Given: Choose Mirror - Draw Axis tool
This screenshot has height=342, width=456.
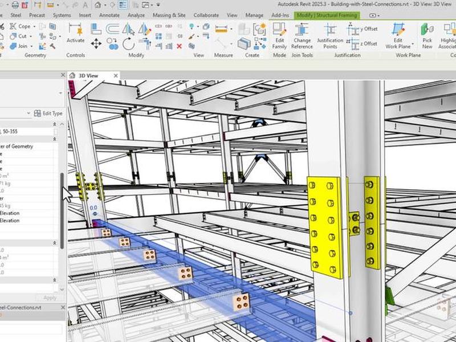Looking at the screenshot, I should tap(145, 30).
